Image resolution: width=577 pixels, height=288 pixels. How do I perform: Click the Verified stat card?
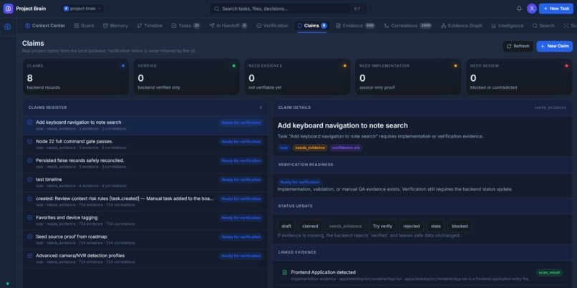click(187, 77)
